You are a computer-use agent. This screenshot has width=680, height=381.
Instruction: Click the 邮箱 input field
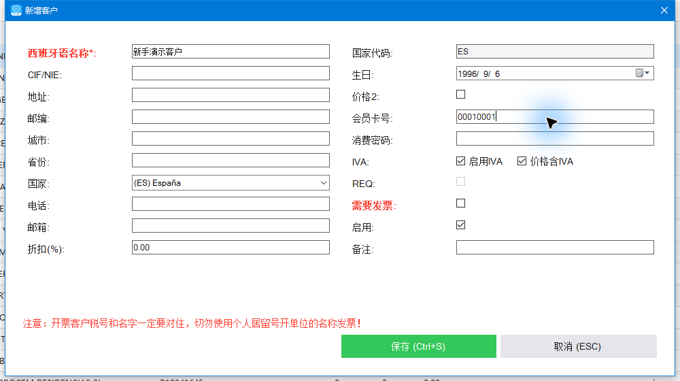[231, 226]
